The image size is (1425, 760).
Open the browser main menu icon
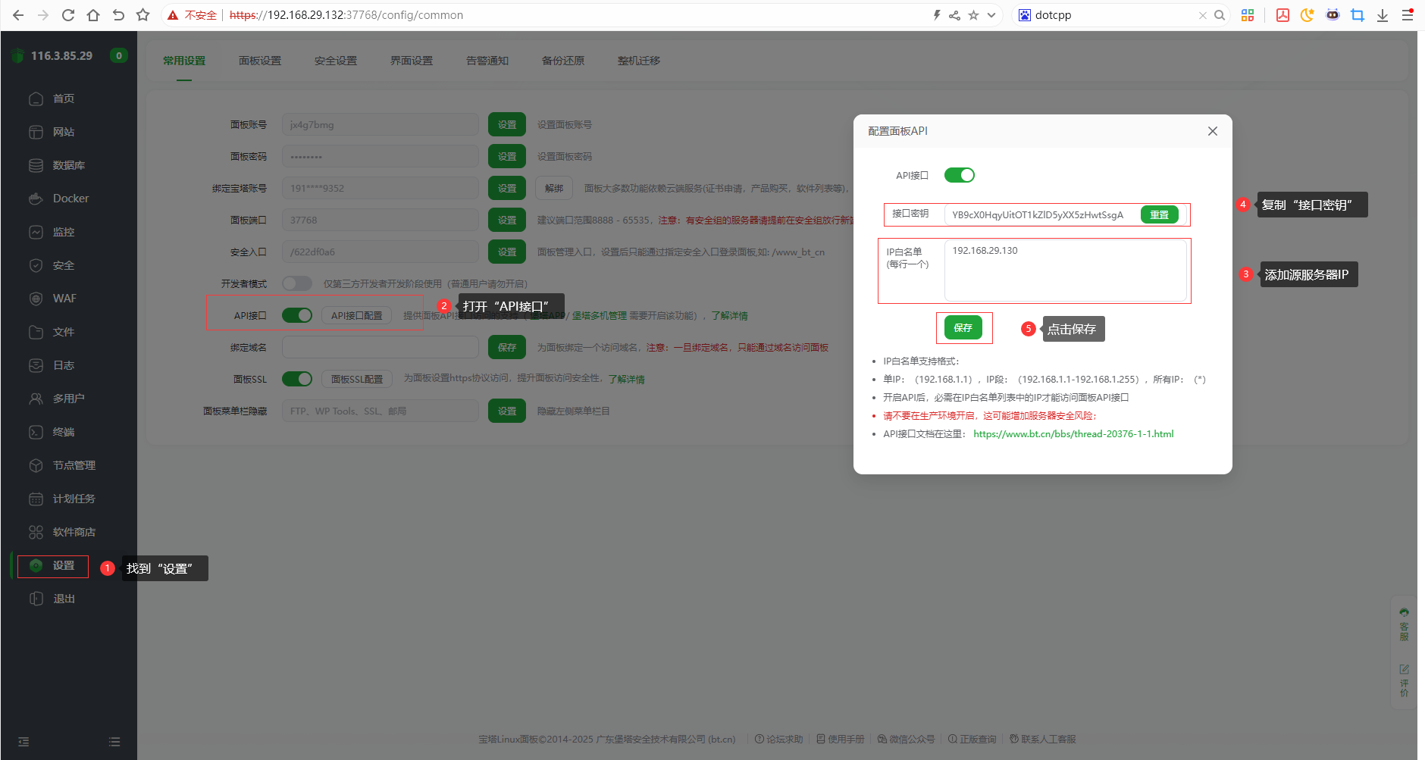click(1407, 15)
